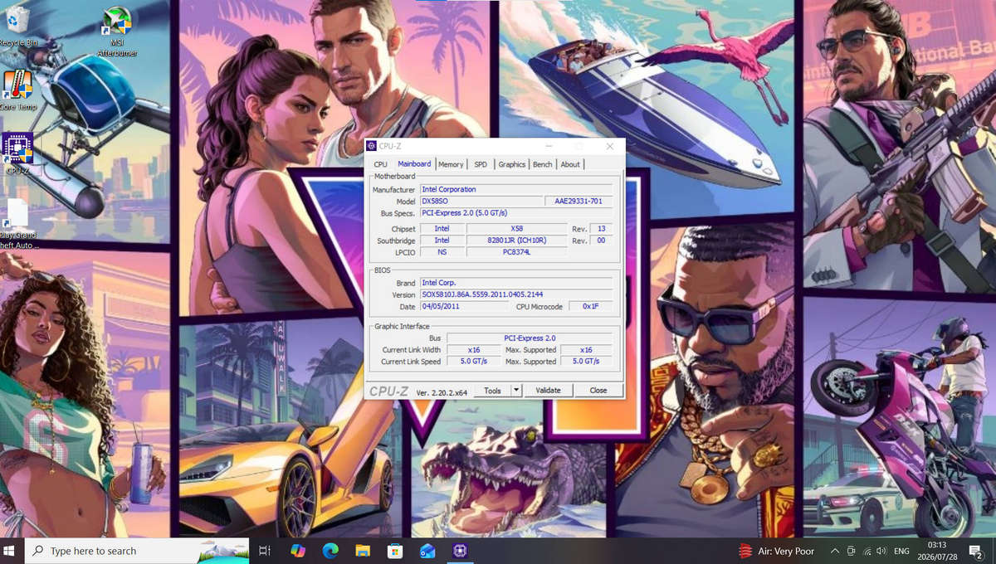Open the About tab
The image size is (996, 564).
[570, 164]
